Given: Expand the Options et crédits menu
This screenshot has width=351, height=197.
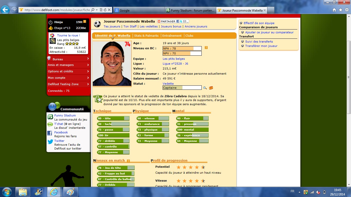Looking at the screenshot, I should [x=68, y=71].
